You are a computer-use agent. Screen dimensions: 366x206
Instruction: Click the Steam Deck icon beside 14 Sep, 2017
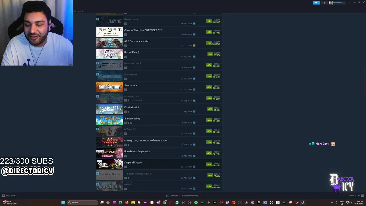pos(194,145)
